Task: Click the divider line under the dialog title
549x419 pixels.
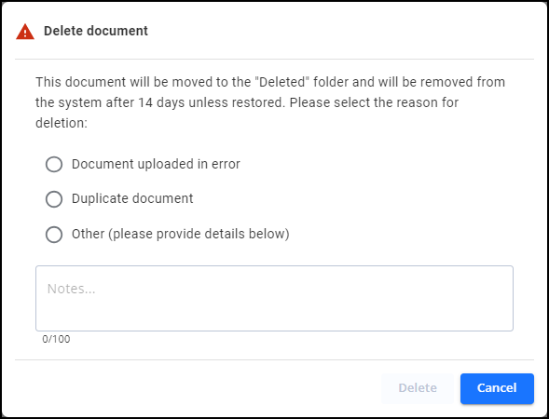Action: tap(274, 59)
